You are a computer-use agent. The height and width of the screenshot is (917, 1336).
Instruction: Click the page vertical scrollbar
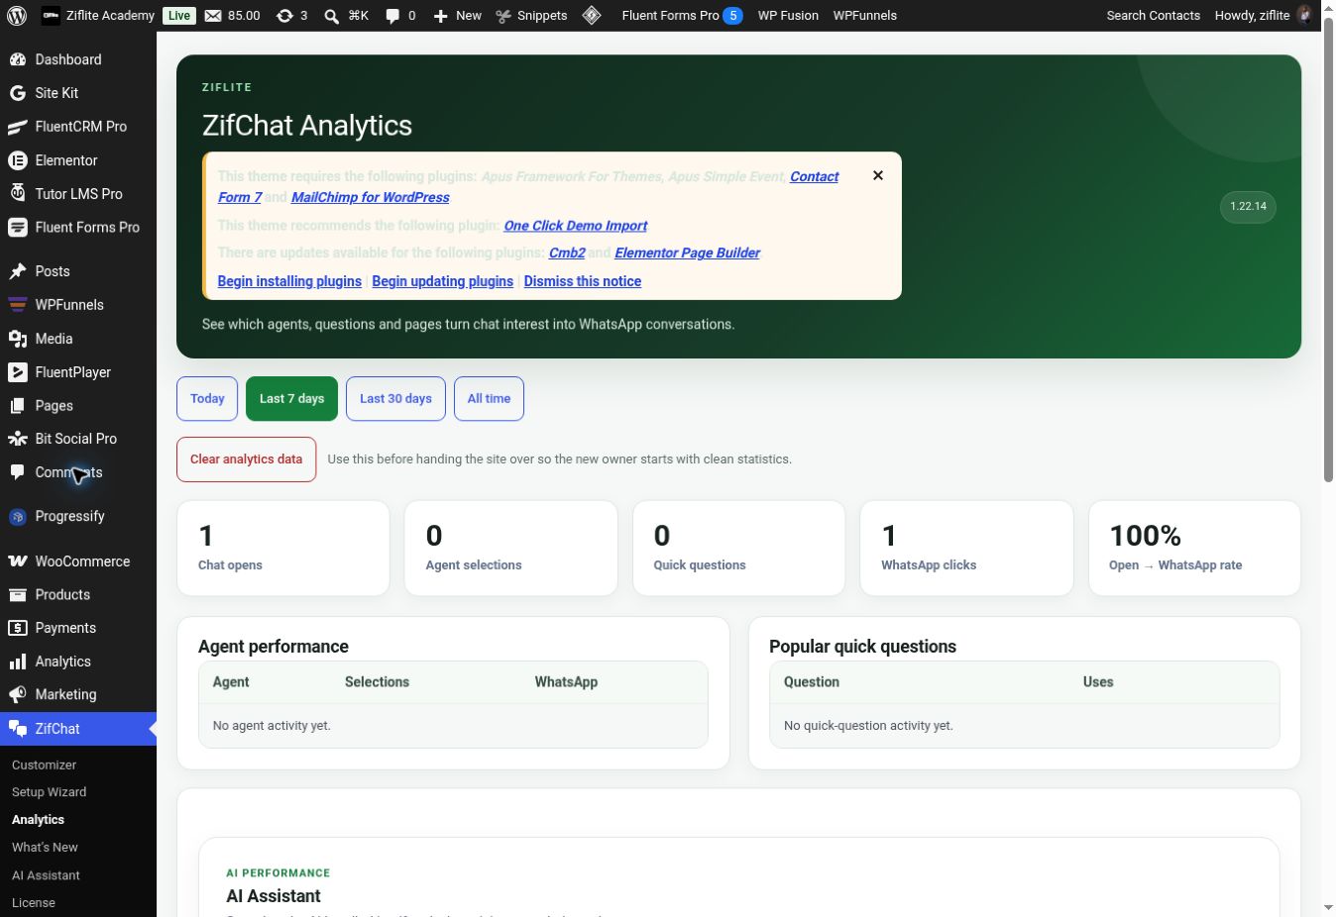point(1328,250)
